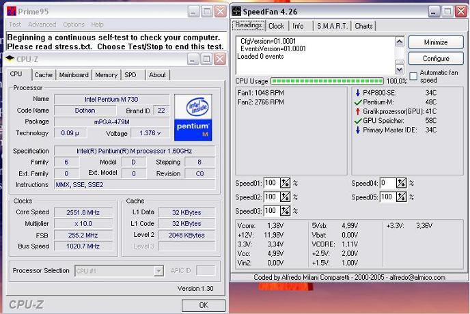Click the SpeedFan log scroll up arrow

(399, 41)
